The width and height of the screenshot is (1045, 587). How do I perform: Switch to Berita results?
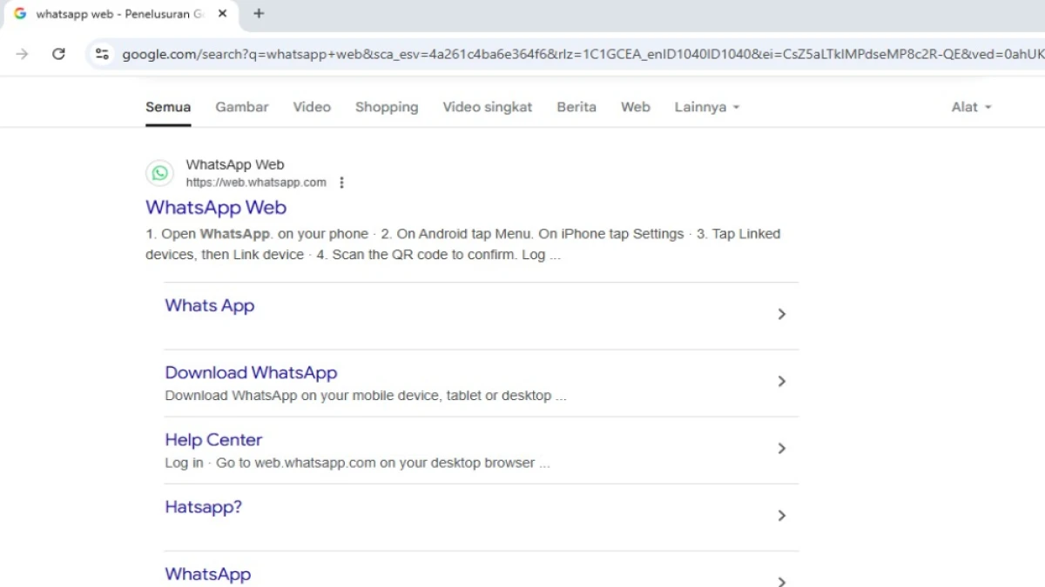point(576,107)
